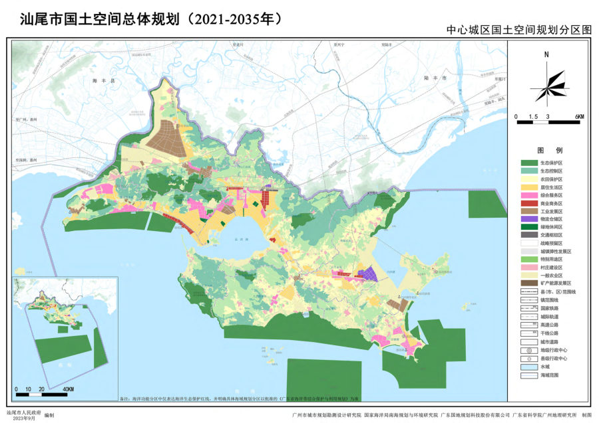Select the 综合服务区 pink legend swatch
This screenshot has height=423, width=599.
528,195
